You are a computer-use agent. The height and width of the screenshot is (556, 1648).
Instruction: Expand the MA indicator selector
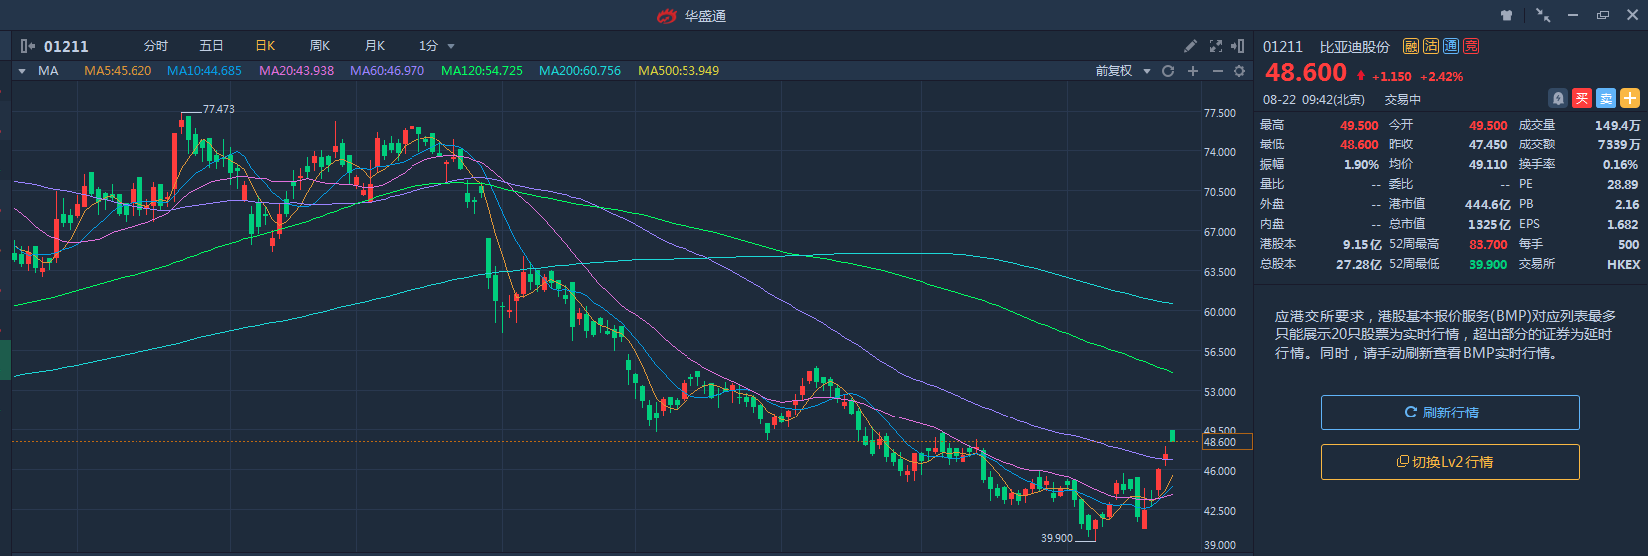(22, 71)
